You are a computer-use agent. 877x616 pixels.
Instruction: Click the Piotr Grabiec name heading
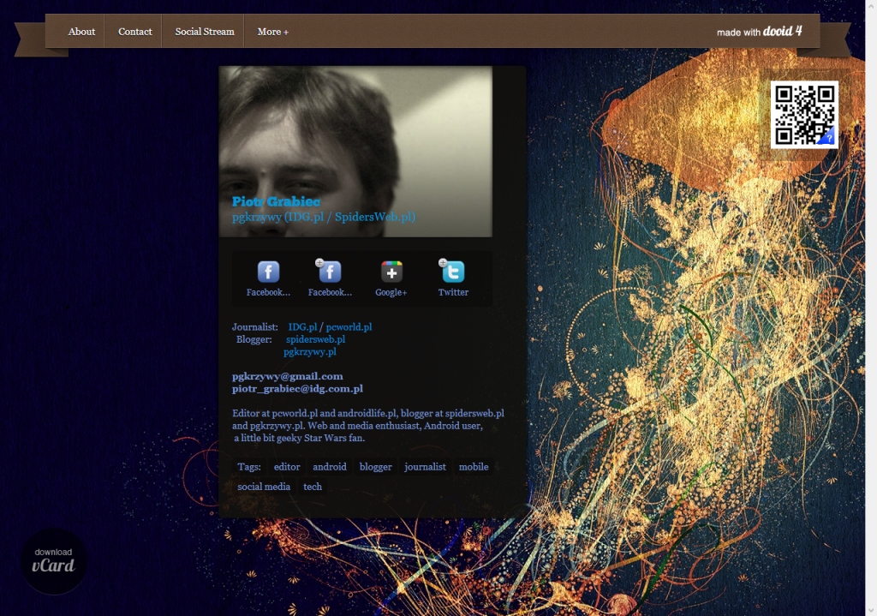click(x=277, y=201)
